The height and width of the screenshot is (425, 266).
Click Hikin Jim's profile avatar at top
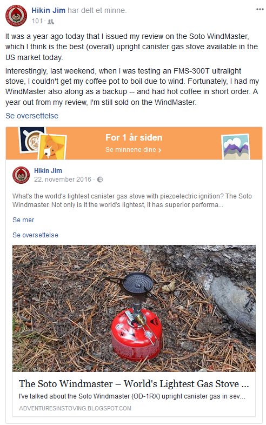tap(16, 16)
